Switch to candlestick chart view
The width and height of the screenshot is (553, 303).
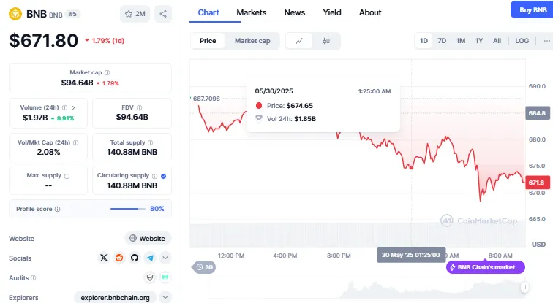pyautogui.click(x=326, y=41)
